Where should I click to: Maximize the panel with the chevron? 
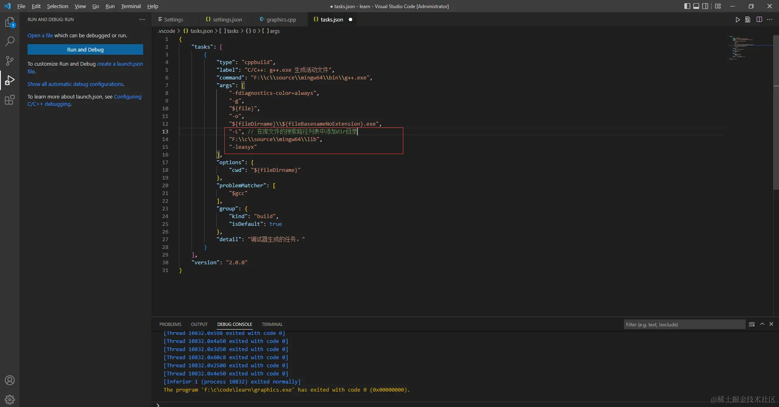pyautogui.click(x=762, y=324)
